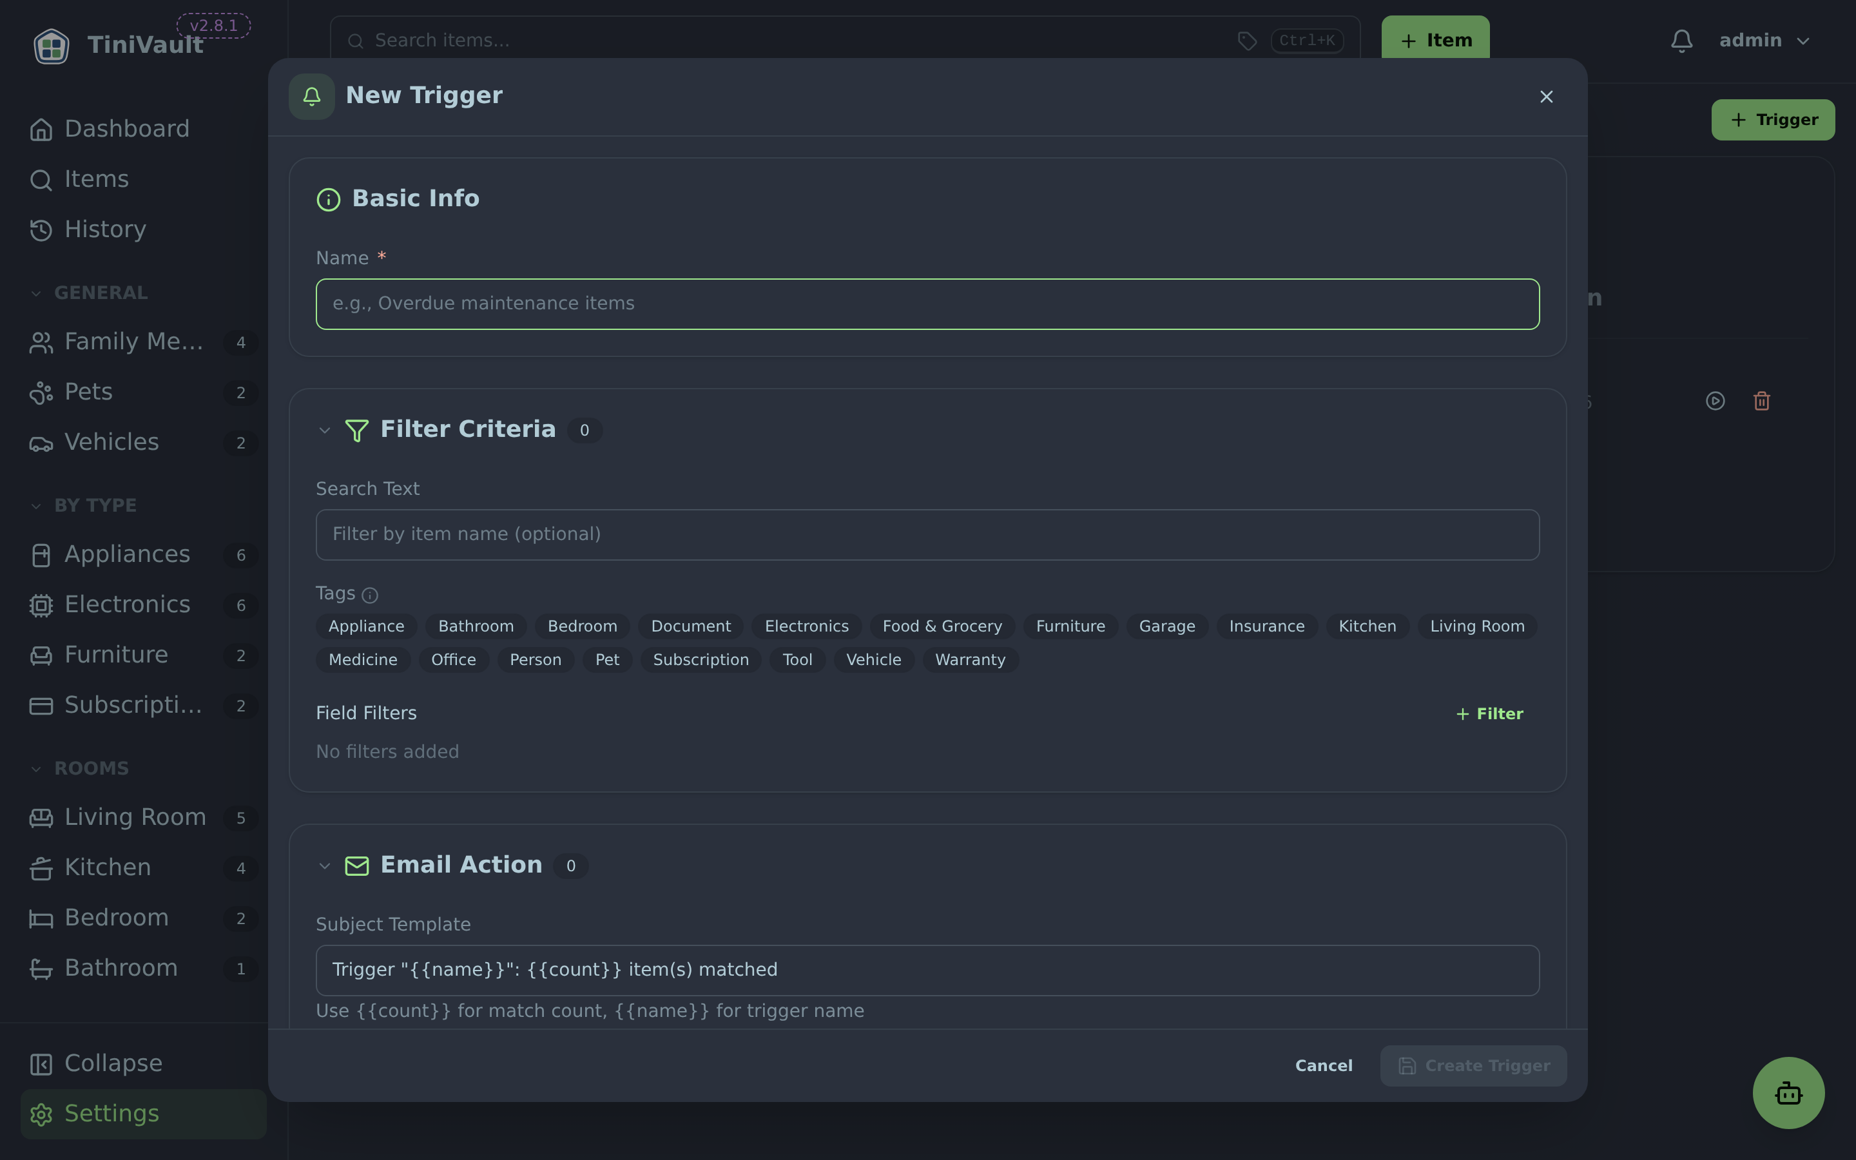The image size is (1856, 1160).
Task: Click the v2.8.1 version badge
Action: (x=214, y=25)
